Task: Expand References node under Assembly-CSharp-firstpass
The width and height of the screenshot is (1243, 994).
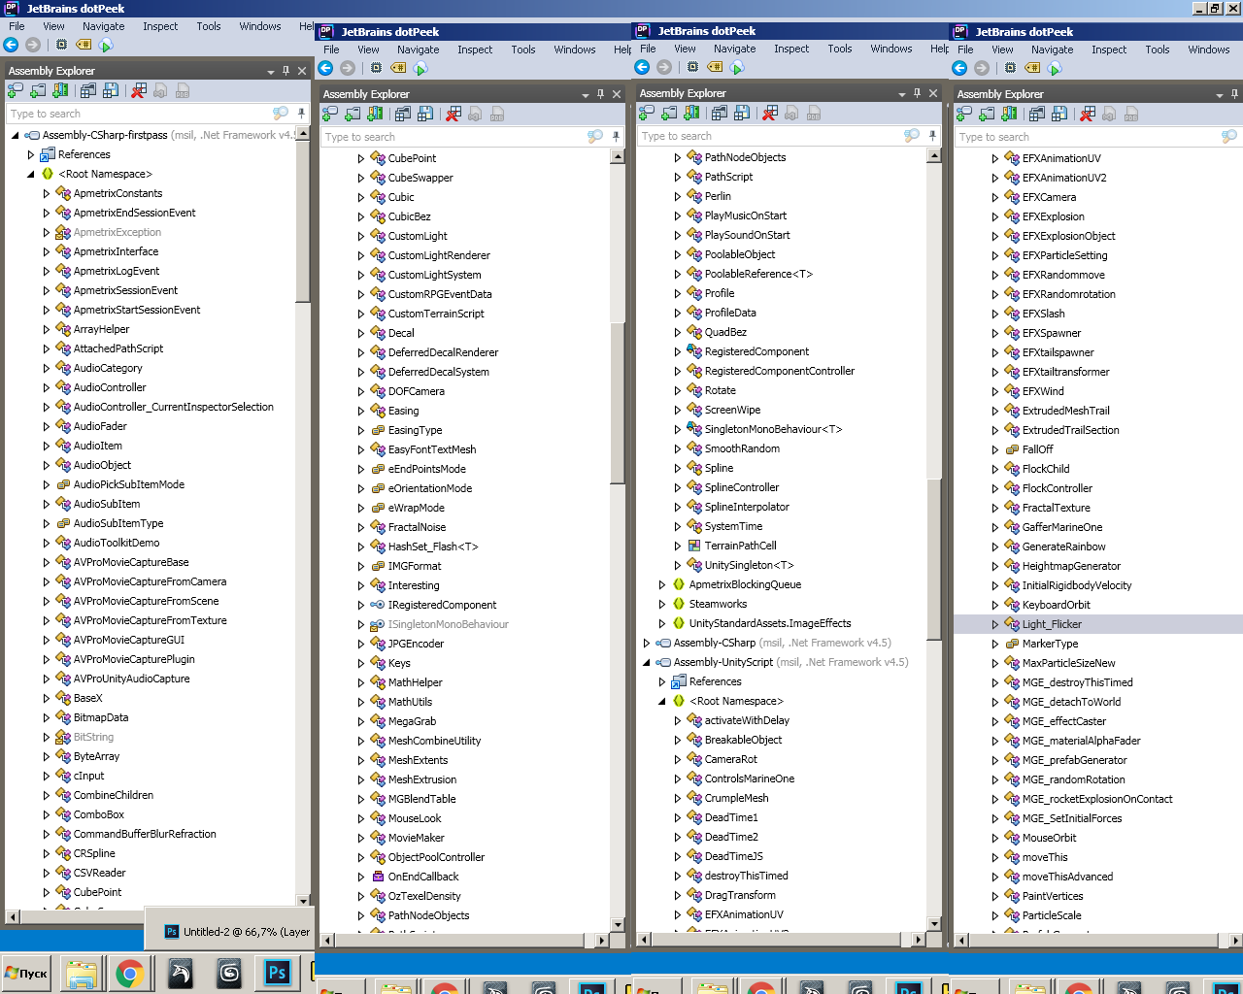Action: click(x=31, y=154)
